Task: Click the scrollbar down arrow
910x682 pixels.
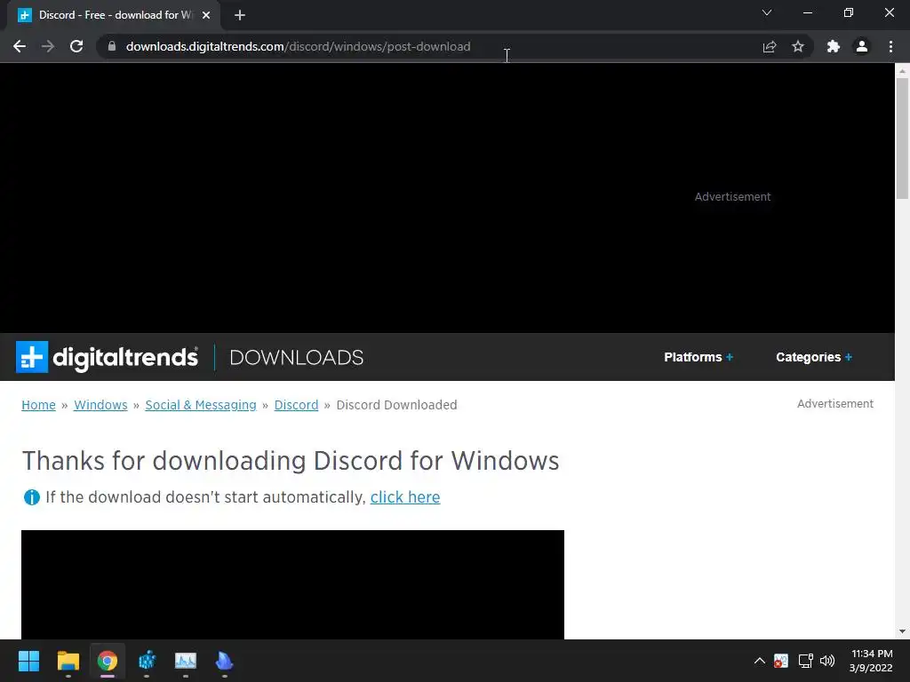Action: pyautogui.click(x=902, y=631)
